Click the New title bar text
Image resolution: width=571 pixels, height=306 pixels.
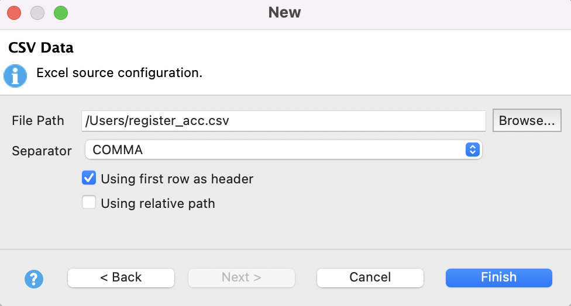(284, 12)
